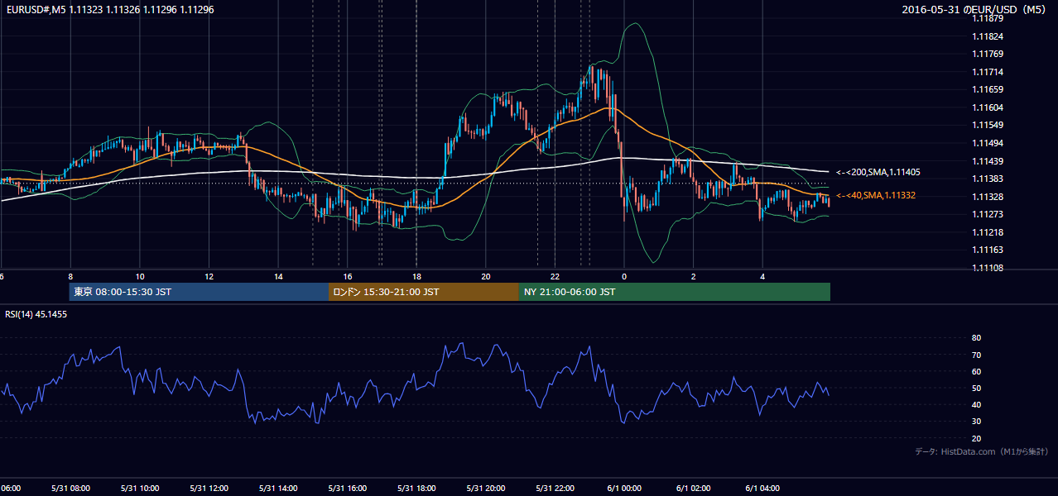Click the 5/31 10:00 date label
The image size is (1058, 496).
(x=140, y=489)
